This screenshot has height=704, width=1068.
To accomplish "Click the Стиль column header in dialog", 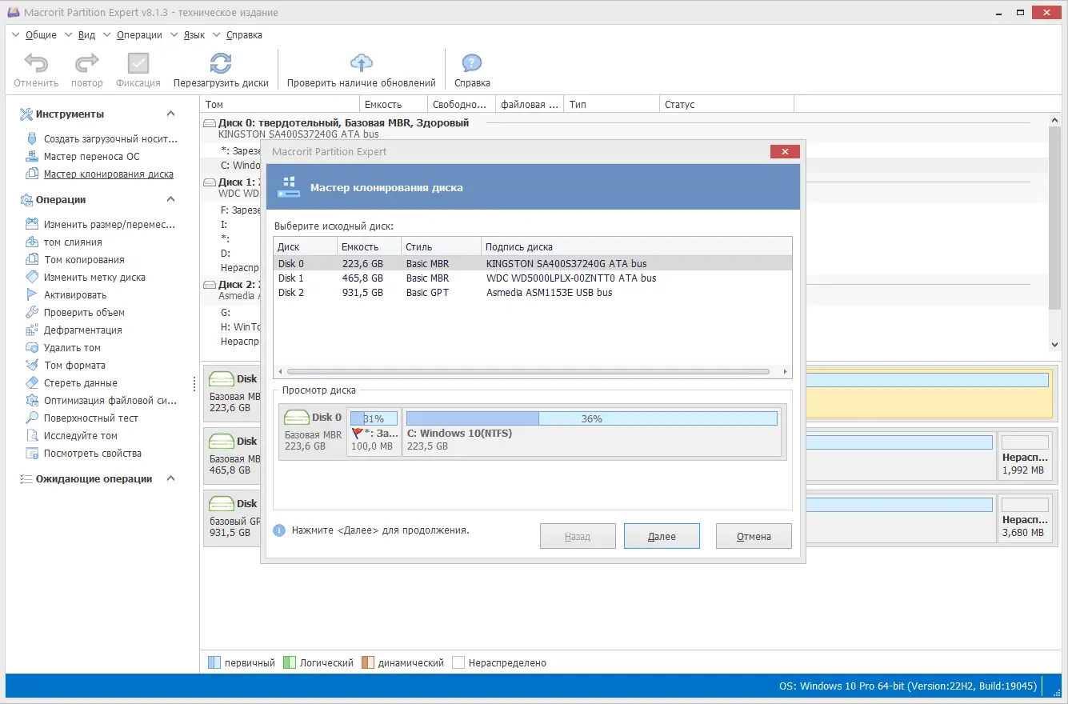I will 441,246.
